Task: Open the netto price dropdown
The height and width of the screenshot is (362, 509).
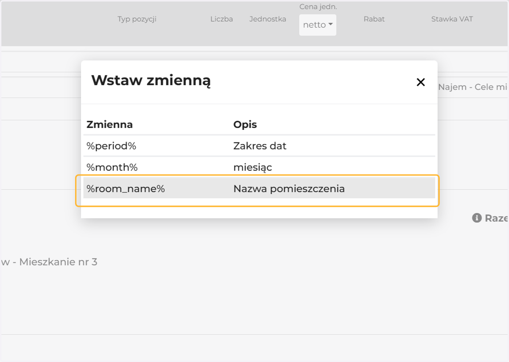Action: point(318,25)
